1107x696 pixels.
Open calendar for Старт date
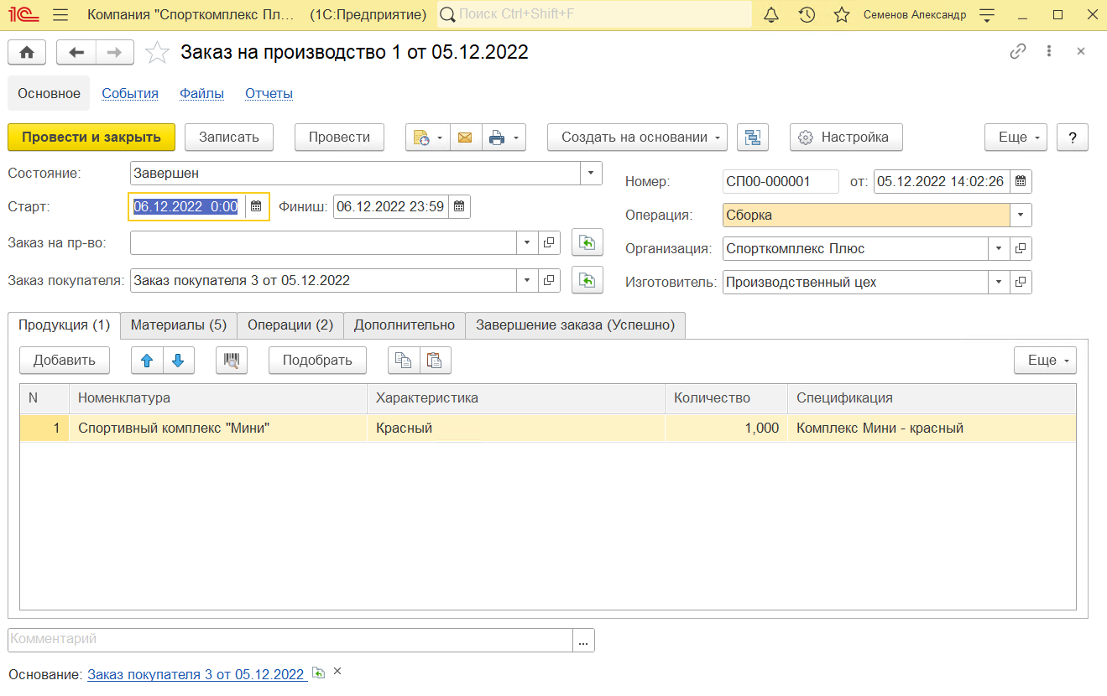(257, 206)
